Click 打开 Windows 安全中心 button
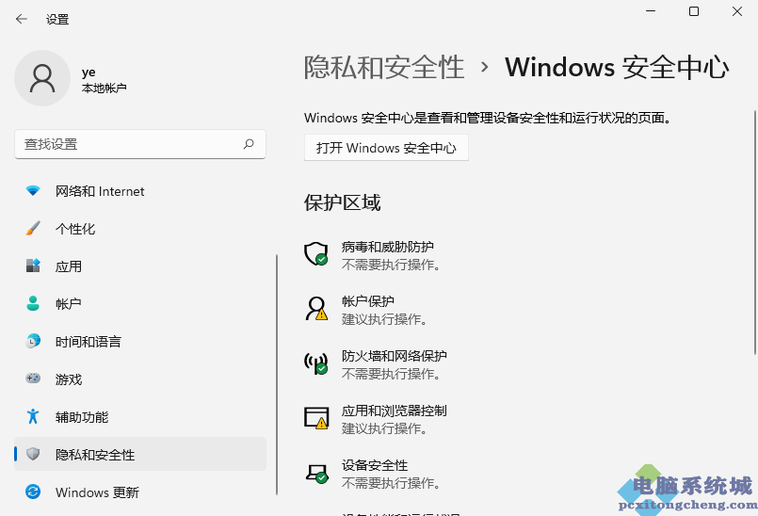 tap(386, 148)
